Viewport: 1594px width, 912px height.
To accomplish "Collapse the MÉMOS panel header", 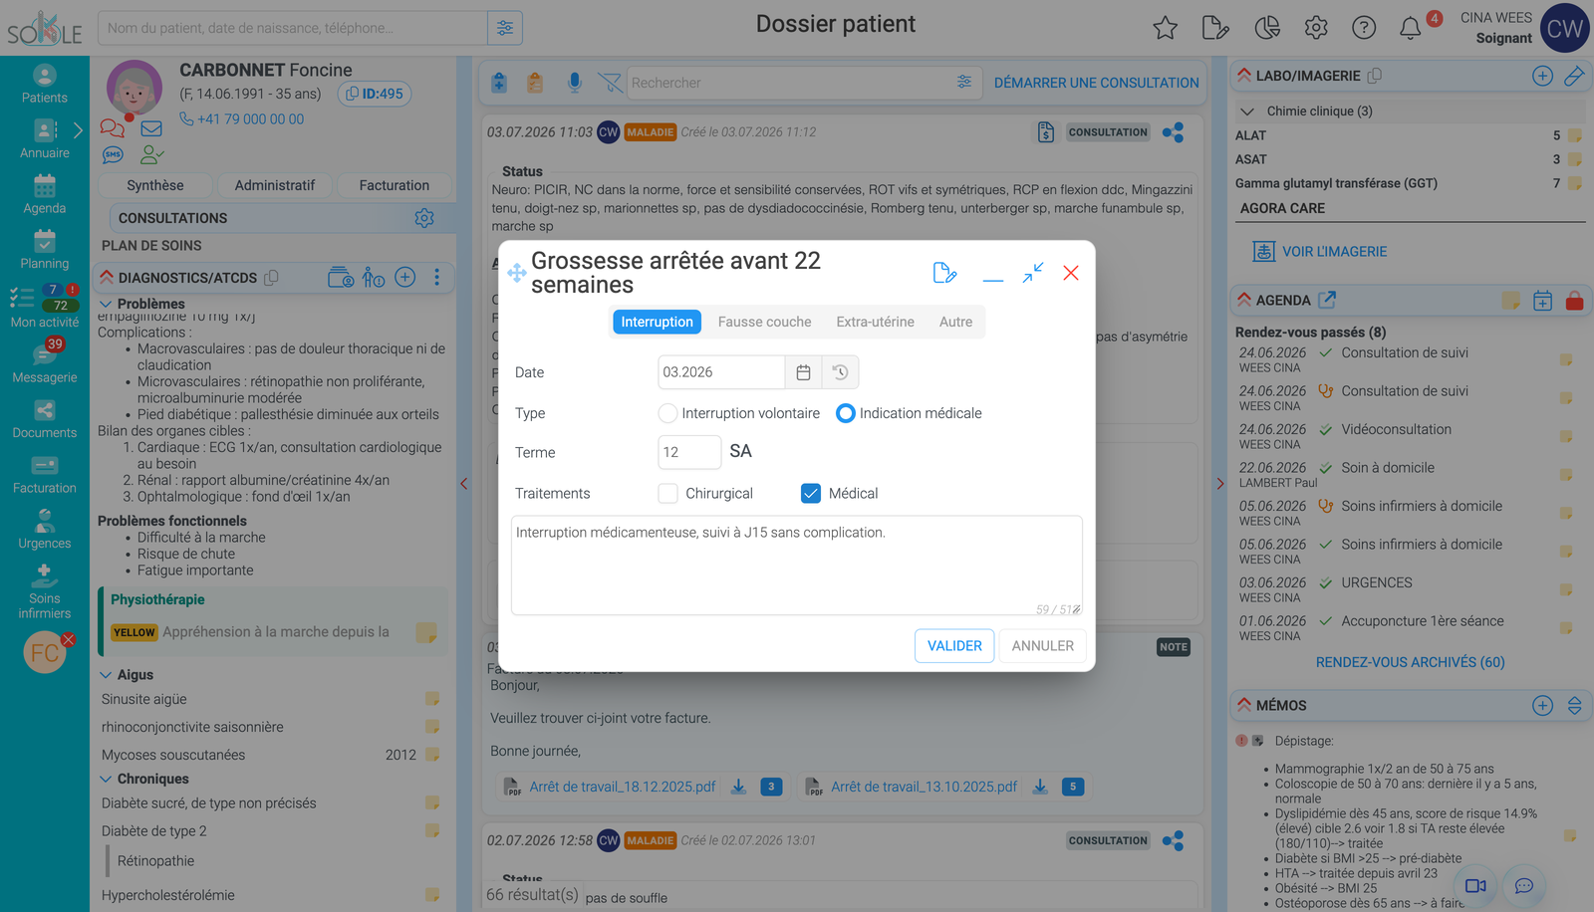I will pyautogui.click(x=1244, y=705).
